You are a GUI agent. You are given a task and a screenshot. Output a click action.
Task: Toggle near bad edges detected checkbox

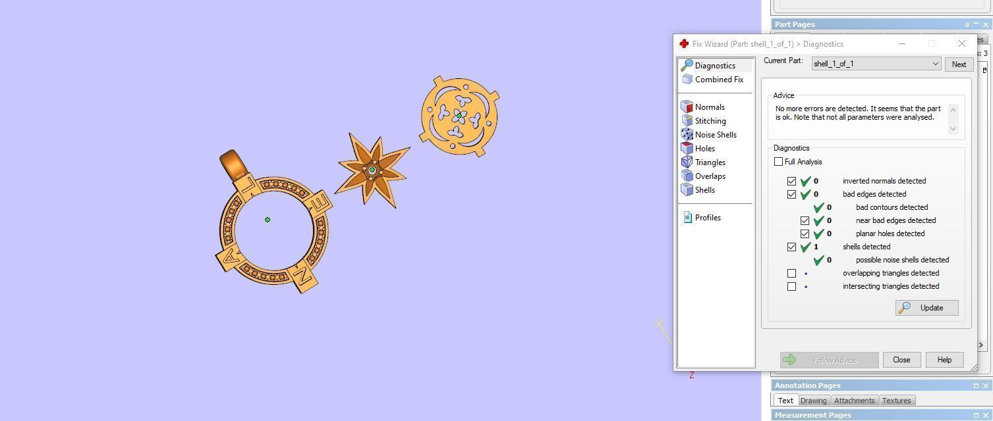805,220
